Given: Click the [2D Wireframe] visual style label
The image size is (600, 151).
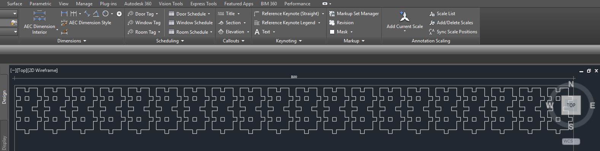Looking at the screenshot, I should click(x=43, y=70).
